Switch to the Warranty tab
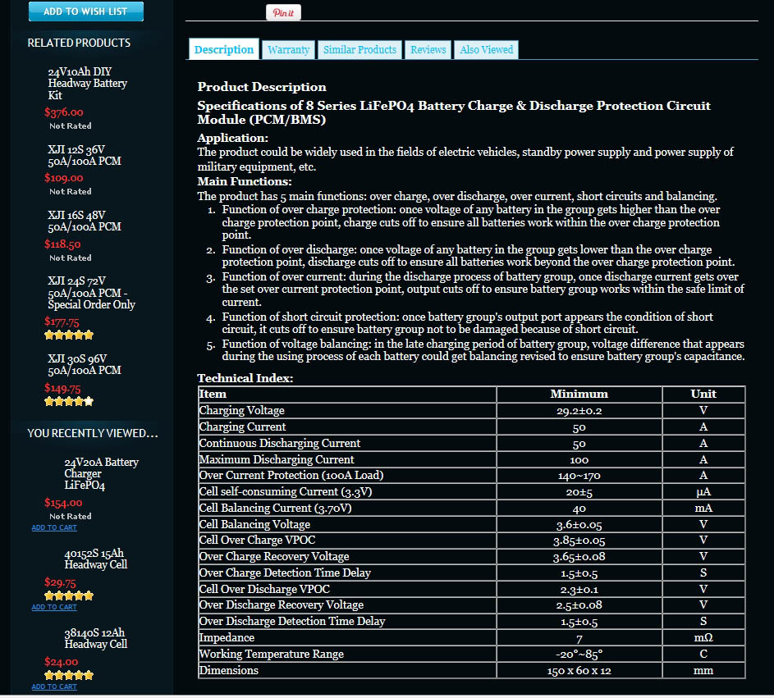Viewport: 774px width, 698px height. pyautogui.click(x=289, y=50)
